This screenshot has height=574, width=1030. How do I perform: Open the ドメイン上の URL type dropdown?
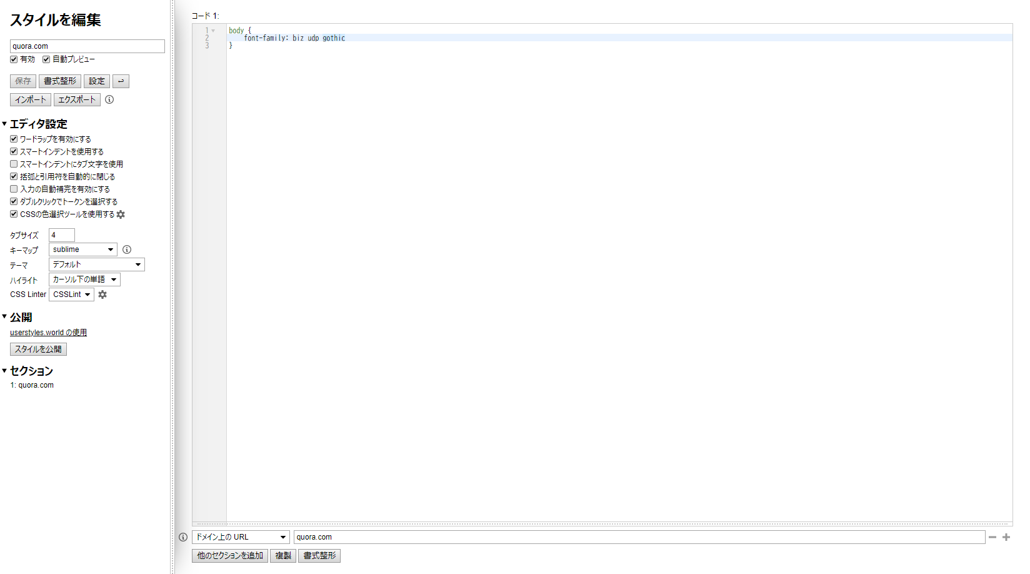pos(241,537)
